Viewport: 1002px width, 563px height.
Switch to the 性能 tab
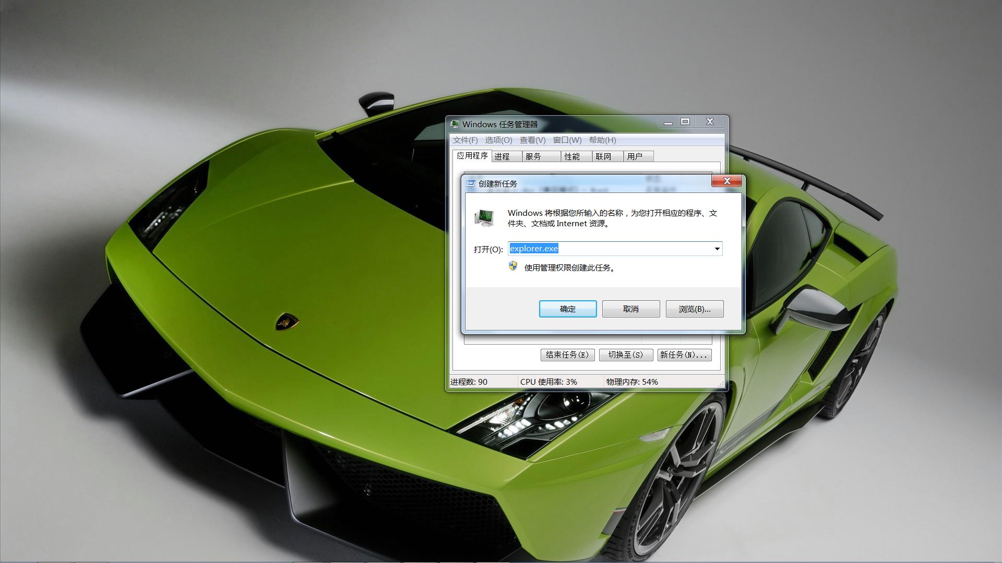click(x=572, y=156)
